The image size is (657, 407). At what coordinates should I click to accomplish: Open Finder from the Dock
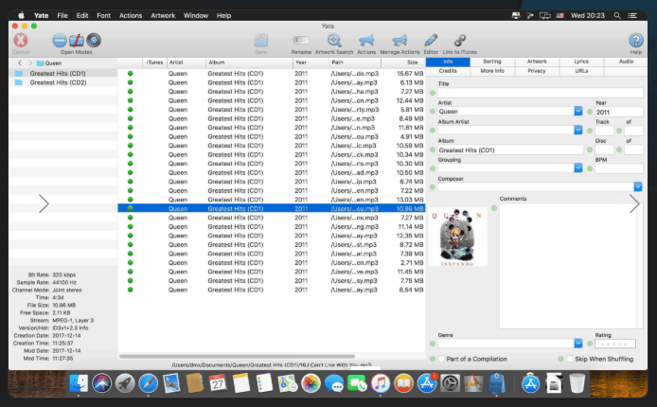pos(79,382)
